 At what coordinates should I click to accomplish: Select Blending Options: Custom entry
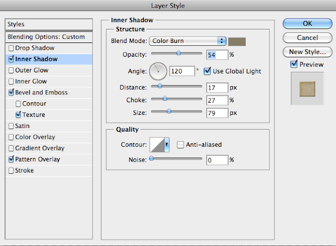(x=46, y=37)
